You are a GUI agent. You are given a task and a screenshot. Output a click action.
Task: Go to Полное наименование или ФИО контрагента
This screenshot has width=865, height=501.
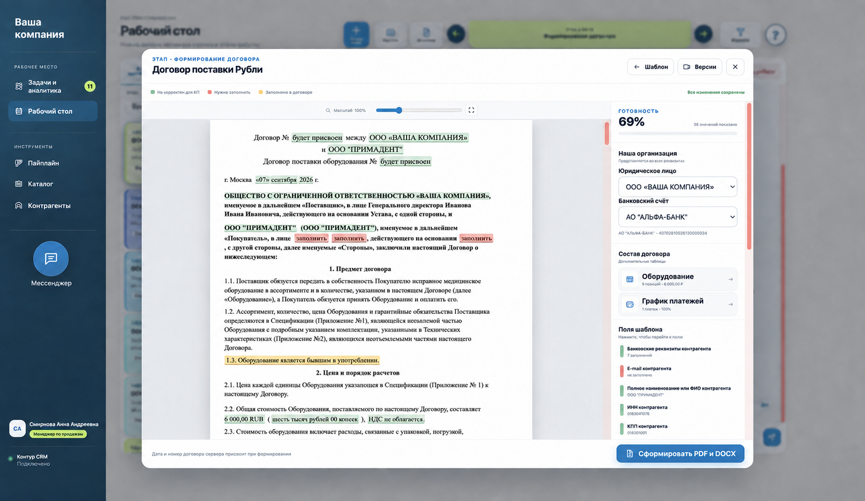(x=678, y=391)
